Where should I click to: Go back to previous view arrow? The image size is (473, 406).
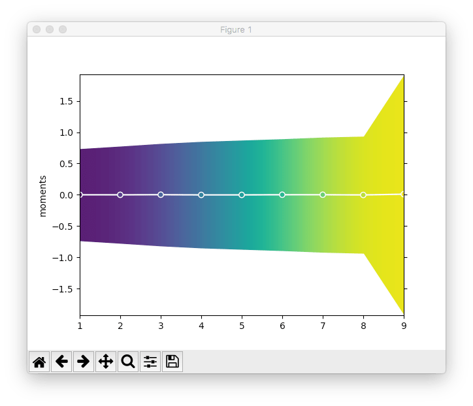(61, 362)
